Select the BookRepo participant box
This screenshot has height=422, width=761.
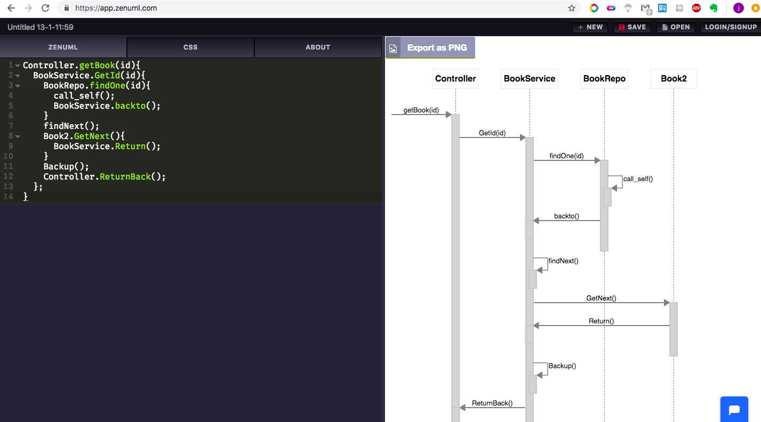click(x=604, y=79)
